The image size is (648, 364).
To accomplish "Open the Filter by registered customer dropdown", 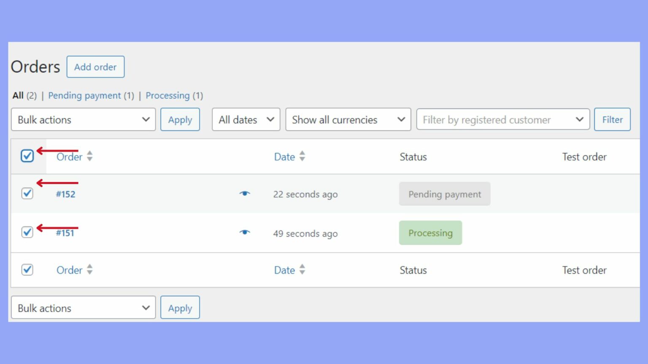I will point(502,120).
